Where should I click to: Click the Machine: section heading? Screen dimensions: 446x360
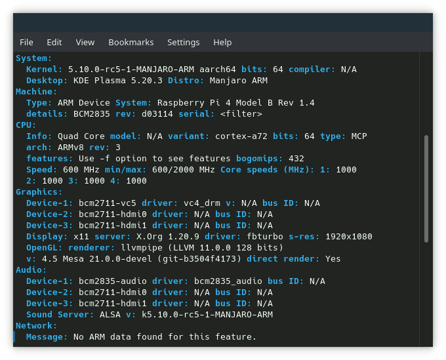[x=36, y=92]
